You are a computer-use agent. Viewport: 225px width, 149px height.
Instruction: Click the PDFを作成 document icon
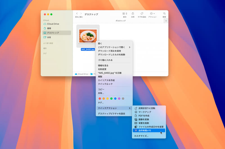pyautogui.click(x=136, y=116)
